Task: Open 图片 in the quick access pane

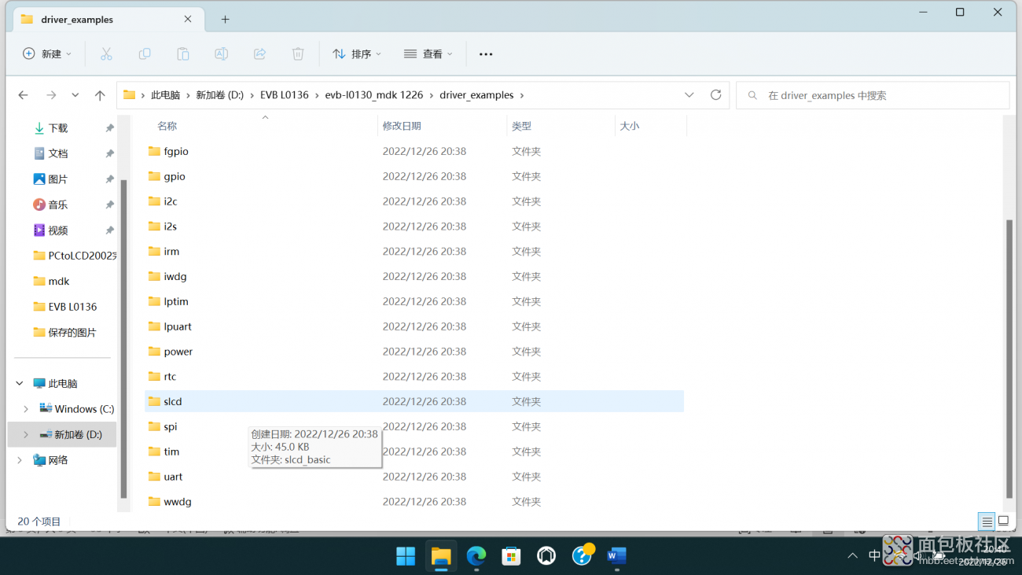Action: click(x=58, y=179)
